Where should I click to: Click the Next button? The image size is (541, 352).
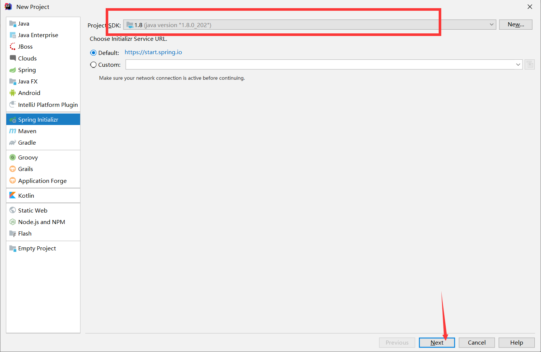pyautogui.click(x=437, y=342)
